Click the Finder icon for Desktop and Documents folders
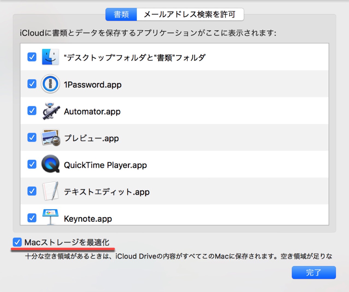Viewport: 349px width, 292px height. point(50,57)
